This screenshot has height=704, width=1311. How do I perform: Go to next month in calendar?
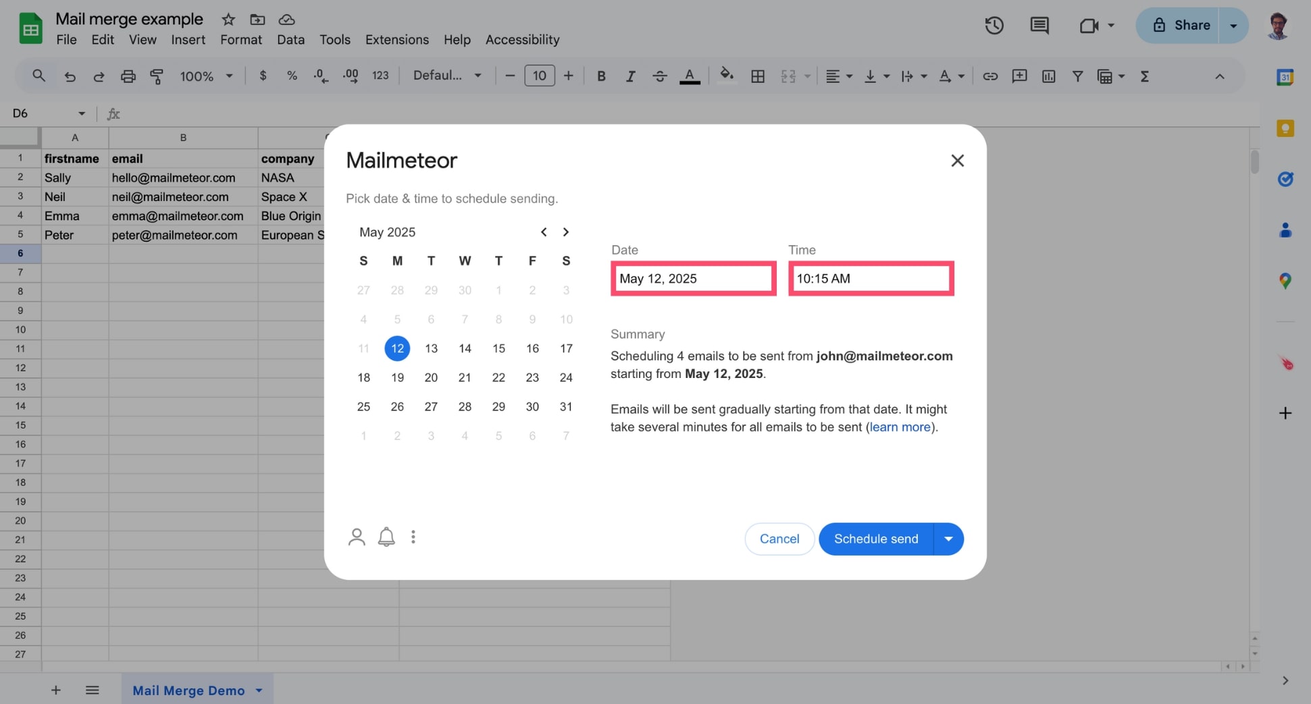(566, 232)
